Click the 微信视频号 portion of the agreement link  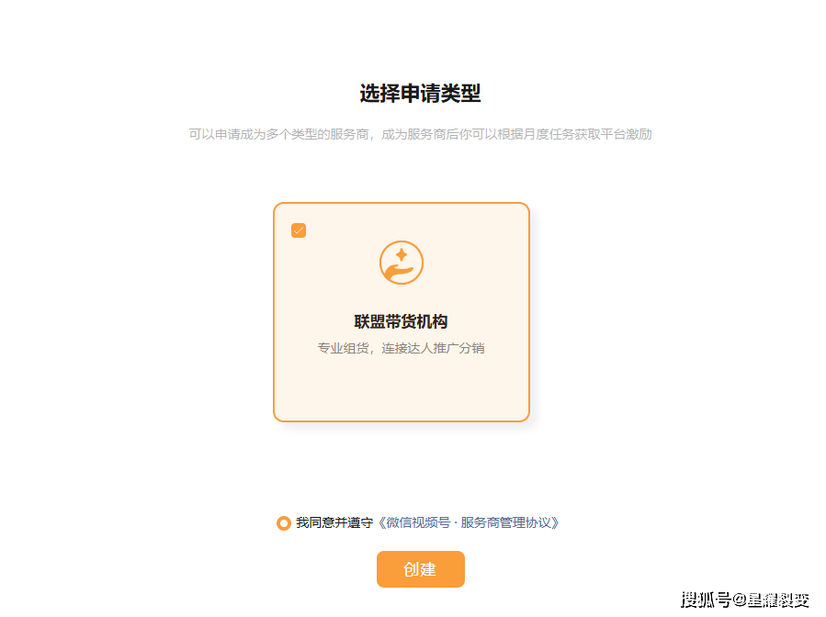click(418, 522)
